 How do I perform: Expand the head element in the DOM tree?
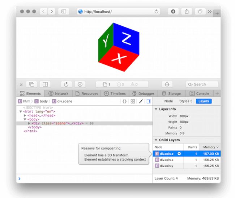pyautogui.click(x=25, y=115)
